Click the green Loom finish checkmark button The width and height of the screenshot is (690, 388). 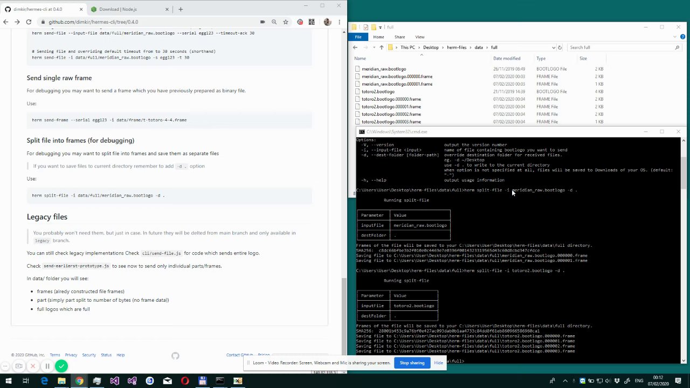[61, 366]
